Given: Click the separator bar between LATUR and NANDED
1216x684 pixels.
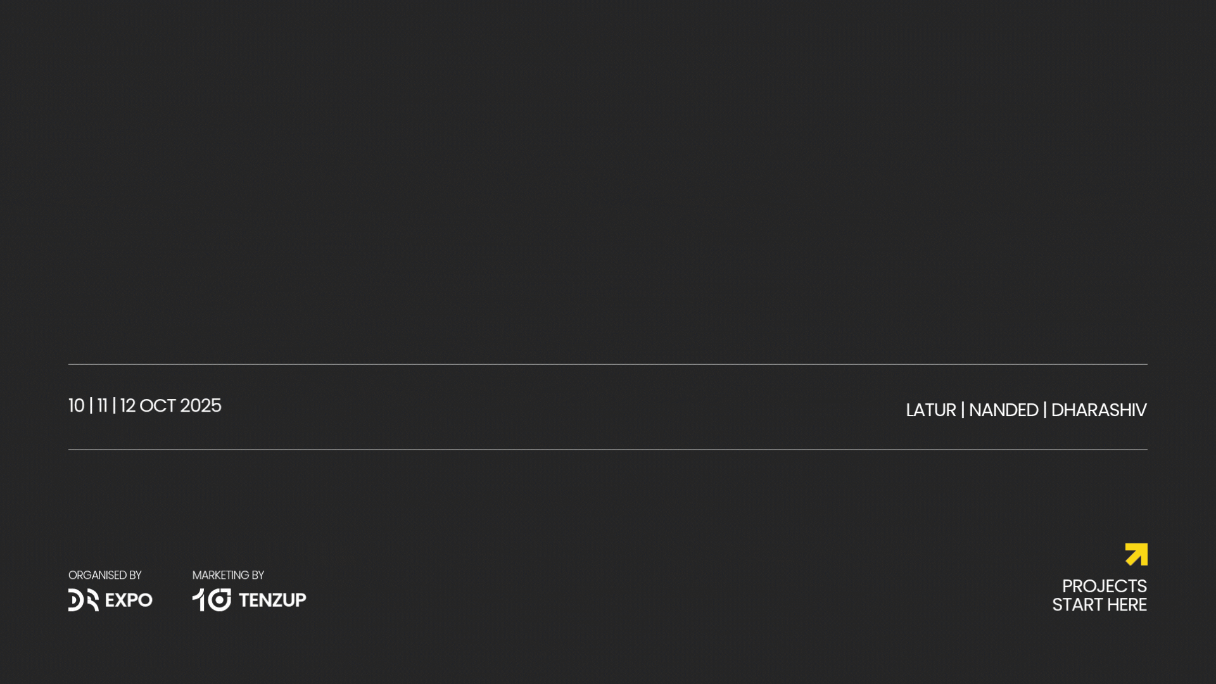Looking at the screenshot, I should click(963, 410).
